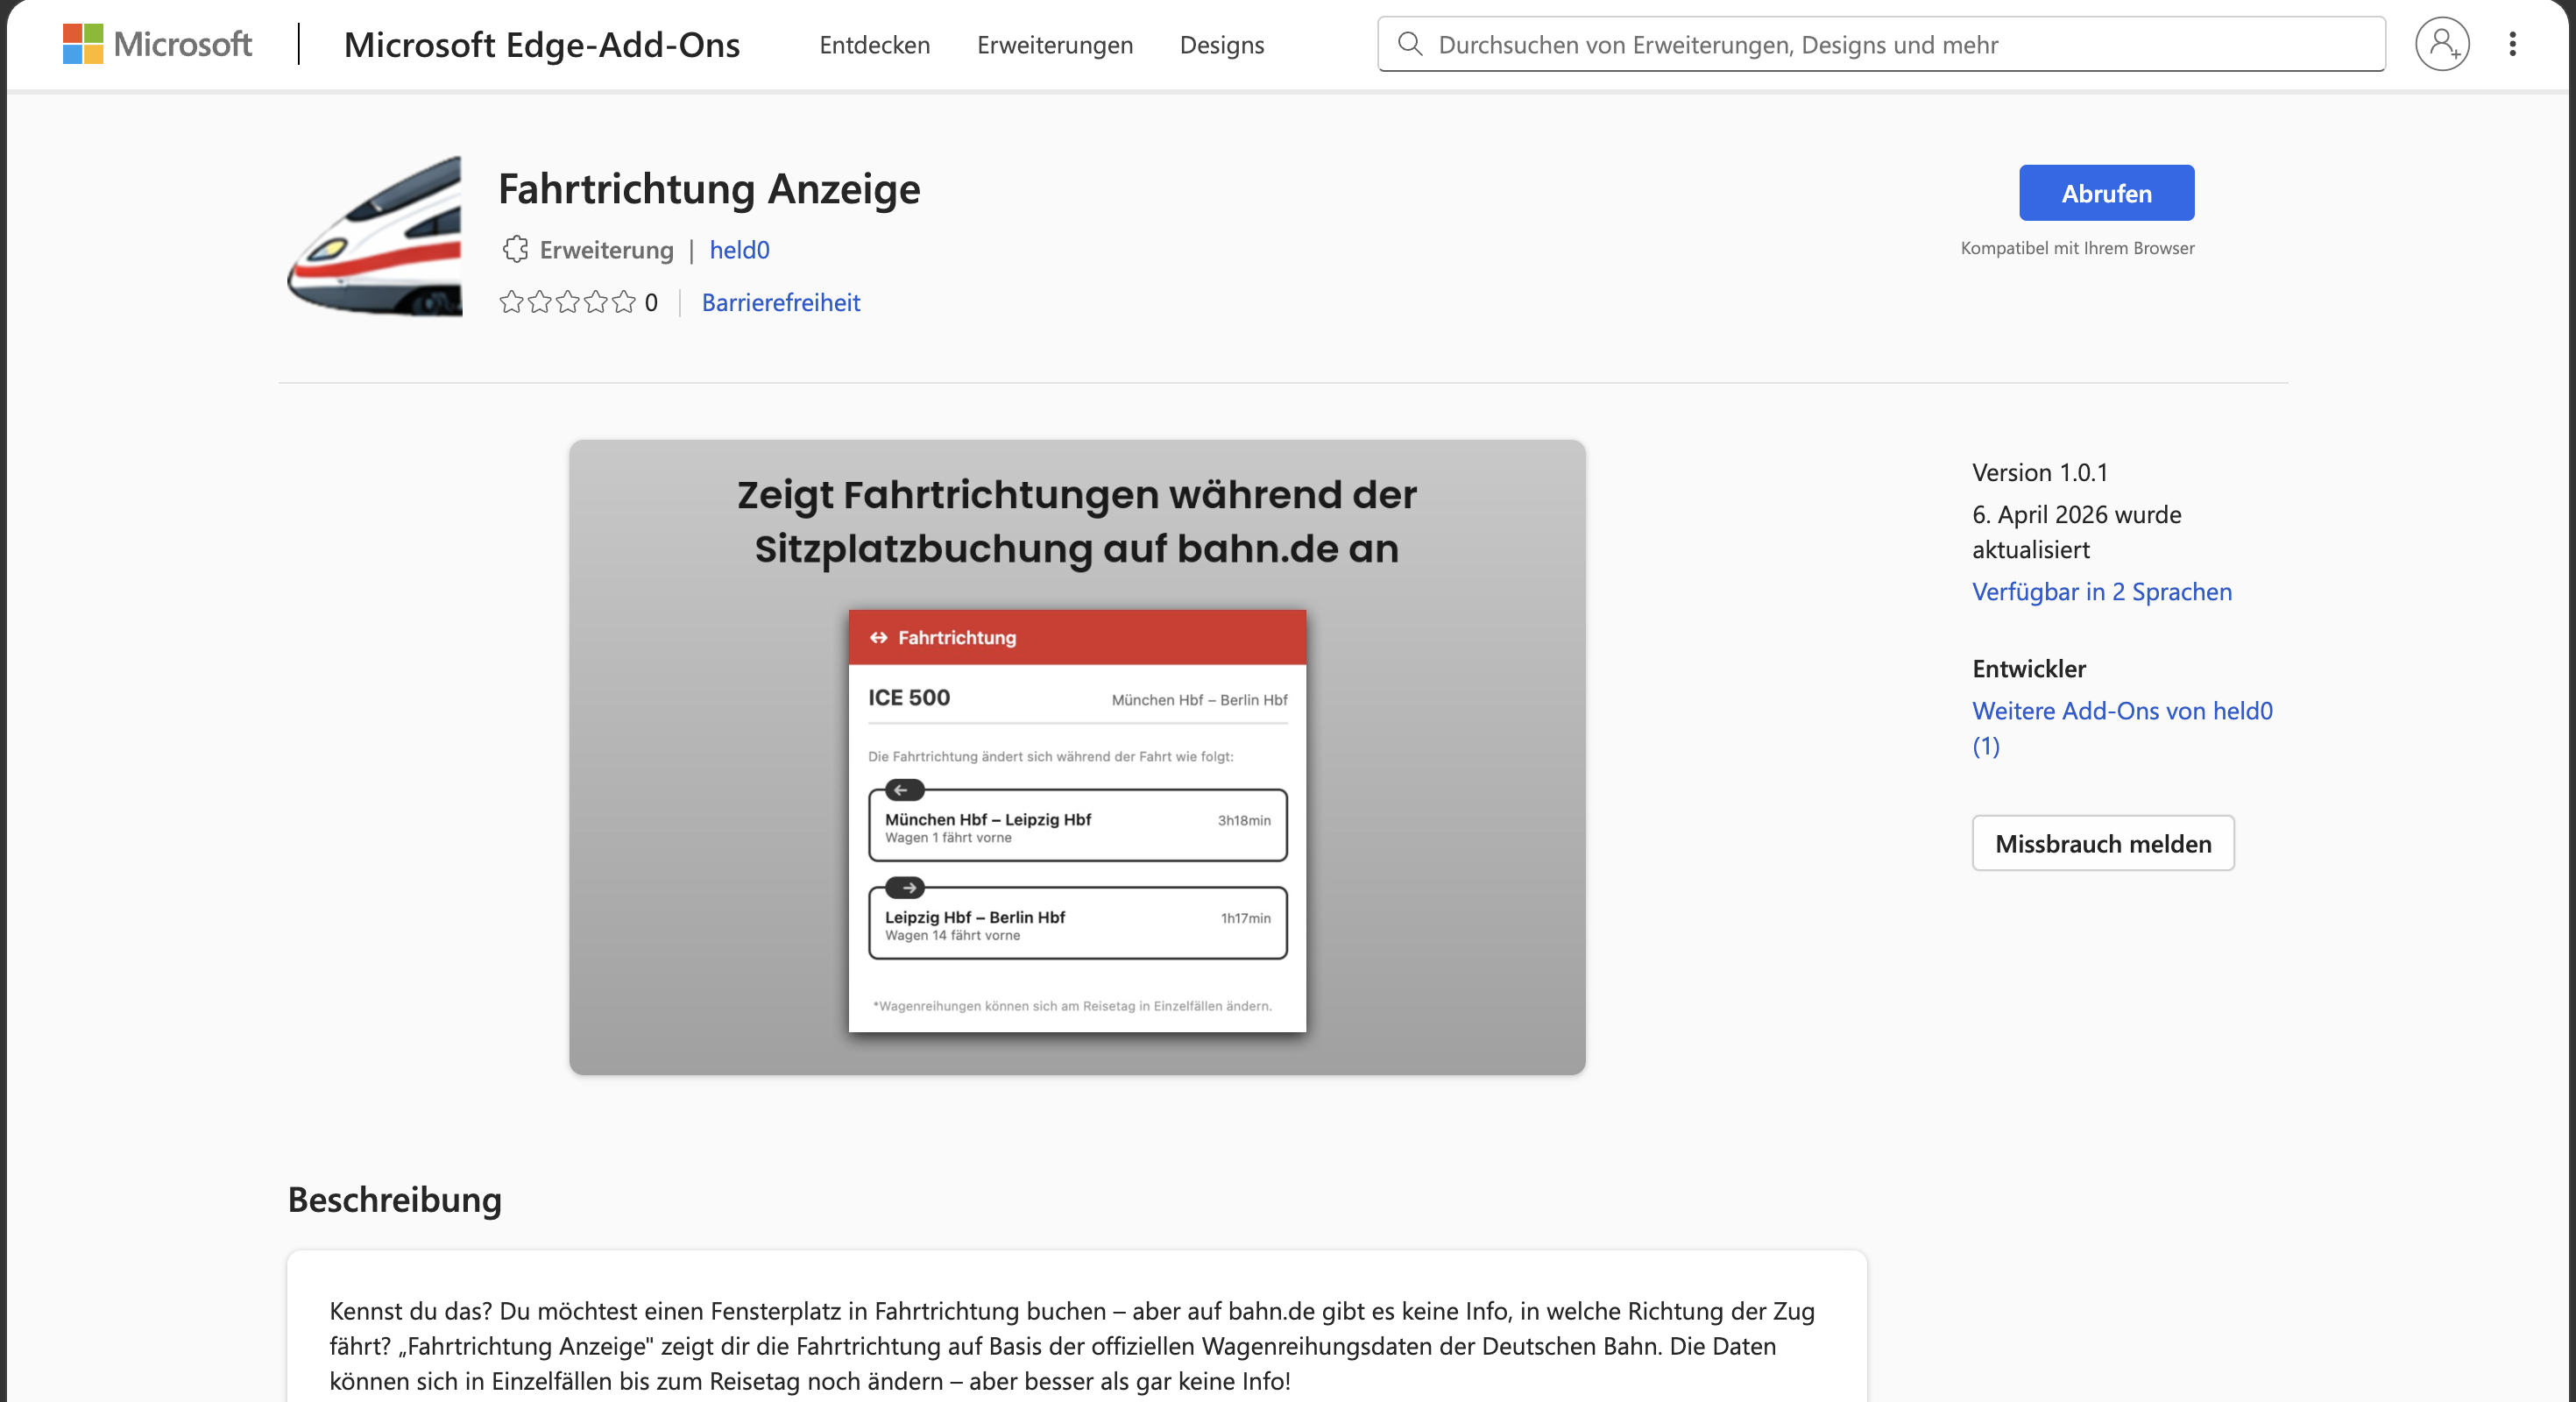Viewport: 2576px width, 1402px height.
Task: Click the rating count 0
Action: [651, 302]
